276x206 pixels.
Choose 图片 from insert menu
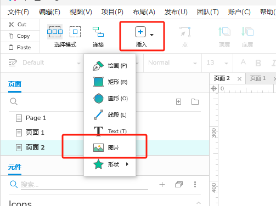pos(110,147)
